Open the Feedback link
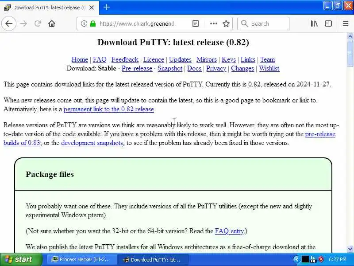 pos(125,59)
